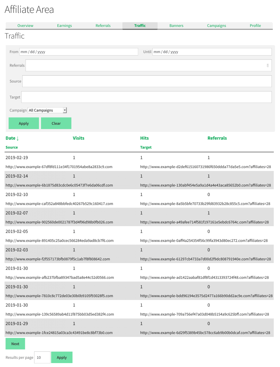280x367 pixels.
Task: Click the Referrals number input field
Action: click(x=149, y=65)
